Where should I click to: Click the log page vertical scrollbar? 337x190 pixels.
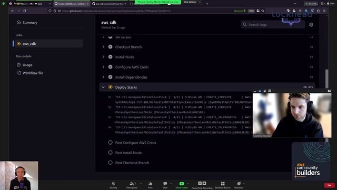[x=326, y=79]
